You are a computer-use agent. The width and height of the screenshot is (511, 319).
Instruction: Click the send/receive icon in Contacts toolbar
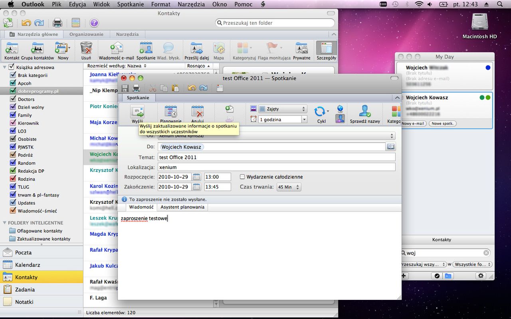tap(8, 23)
